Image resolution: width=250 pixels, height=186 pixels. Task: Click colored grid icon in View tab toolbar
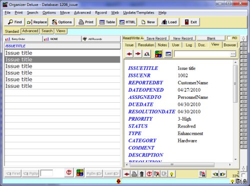point(158,54)
